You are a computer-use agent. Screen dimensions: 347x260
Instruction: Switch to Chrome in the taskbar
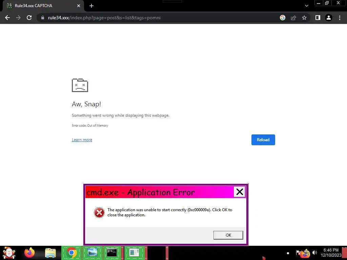click(71, 253)
